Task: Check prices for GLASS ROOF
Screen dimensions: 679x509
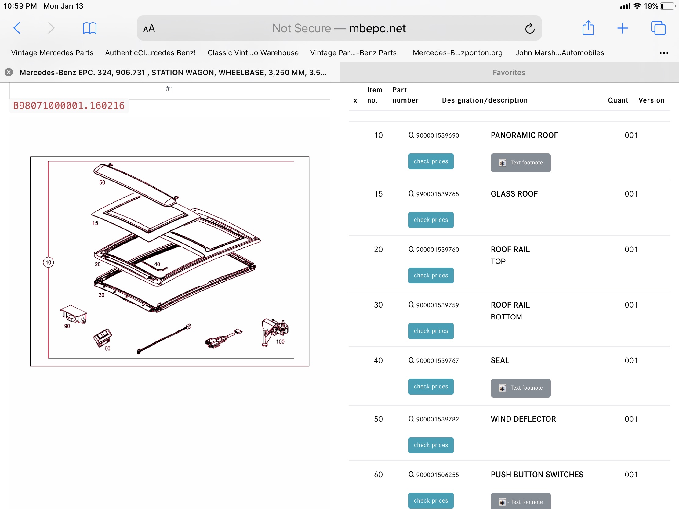Action: coord(431,220)
